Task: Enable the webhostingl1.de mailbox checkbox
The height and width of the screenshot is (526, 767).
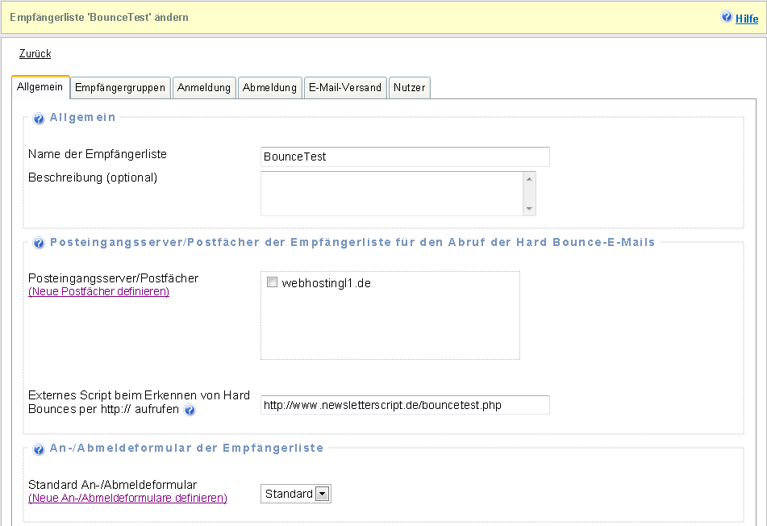Action: 272,282
